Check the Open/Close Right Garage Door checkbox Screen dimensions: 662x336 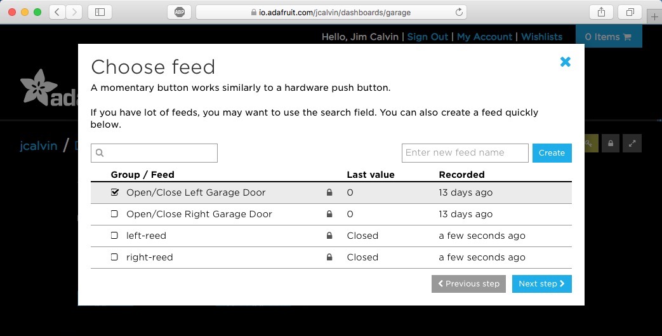coord(114,214)
